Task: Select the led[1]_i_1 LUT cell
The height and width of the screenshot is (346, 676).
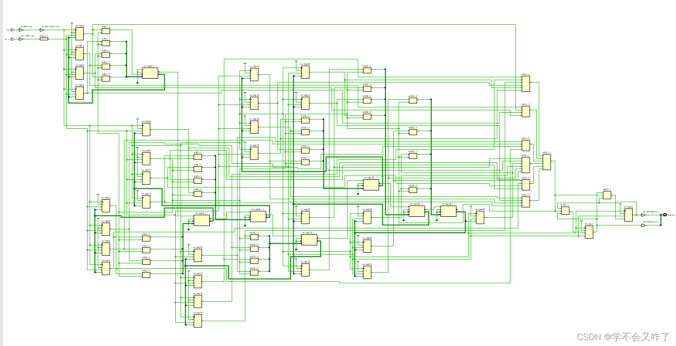Action: [x=565, y=211]
